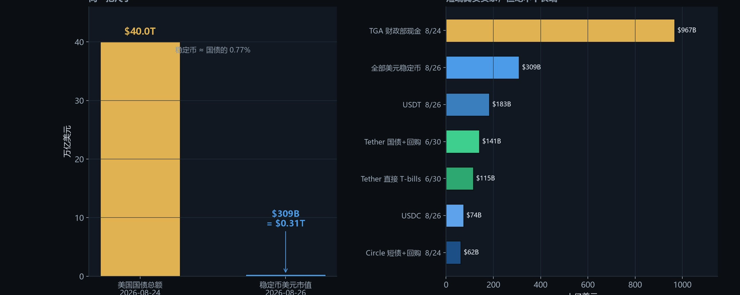Click the $183B value label
The width and height of the screenshot is (740, 295).
coord(502,104)
